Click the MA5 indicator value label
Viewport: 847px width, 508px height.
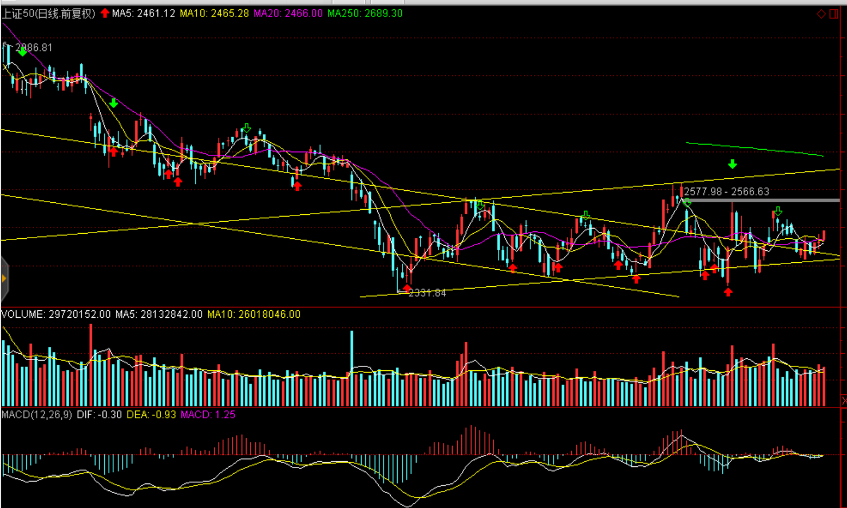[144, 13]
